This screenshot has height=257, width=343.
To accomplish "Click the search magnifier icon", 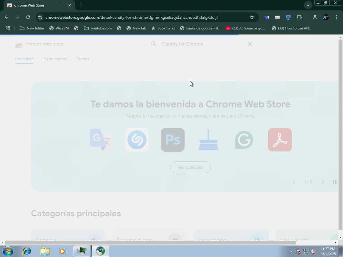I will click(x=154, y=44).
